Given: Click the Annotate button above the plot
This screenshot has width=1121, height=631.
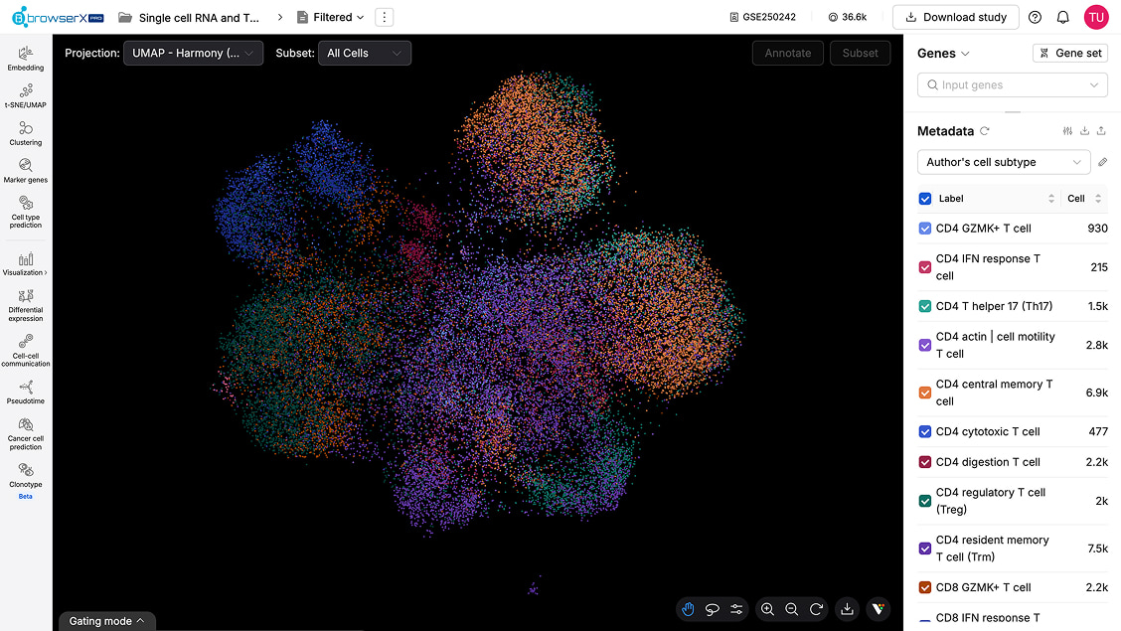Looking at the screenshot, I should point(787,53).
